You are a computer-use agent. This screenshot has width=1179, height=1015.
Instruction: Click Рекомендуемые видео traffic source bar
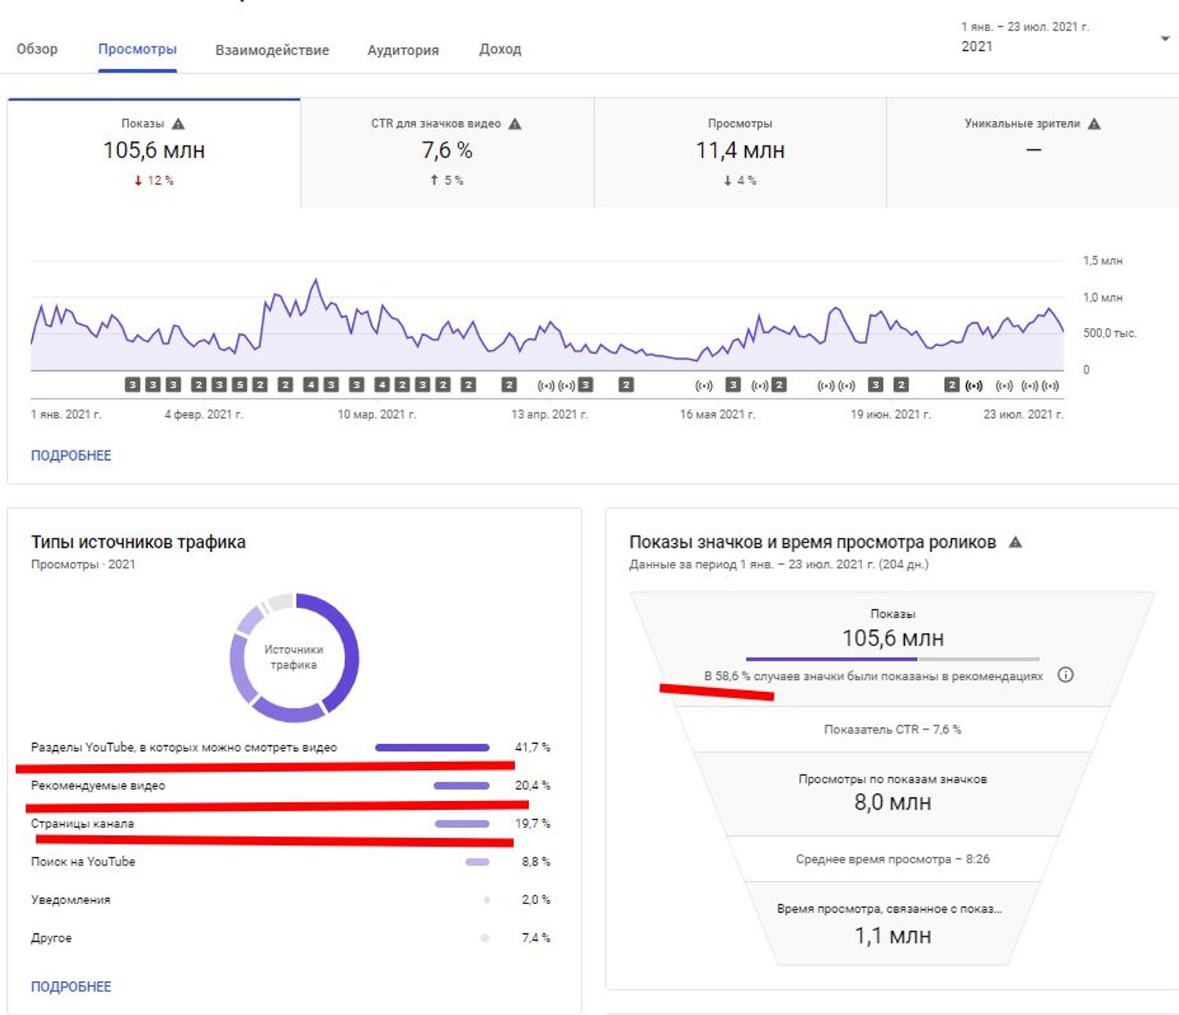click(x=461, y=785)
